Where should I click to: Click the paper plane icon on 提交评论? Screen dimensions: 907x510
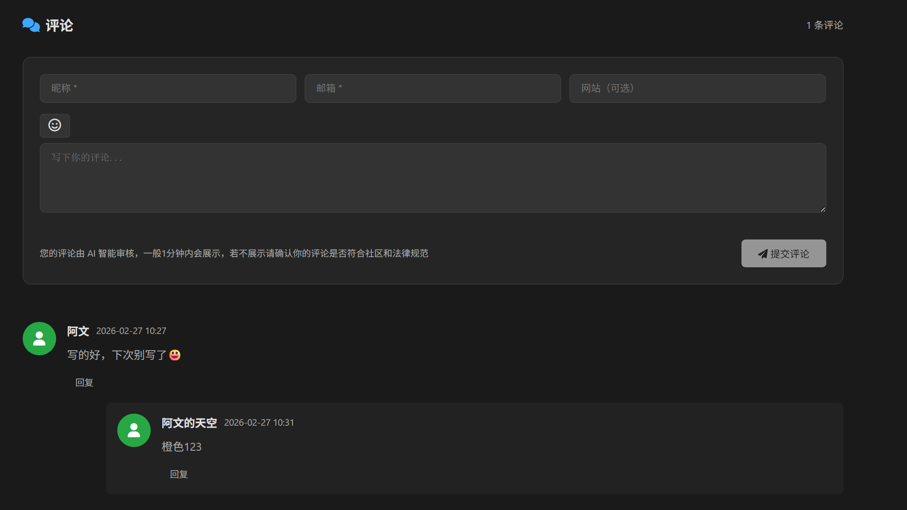tap(762, 254)
